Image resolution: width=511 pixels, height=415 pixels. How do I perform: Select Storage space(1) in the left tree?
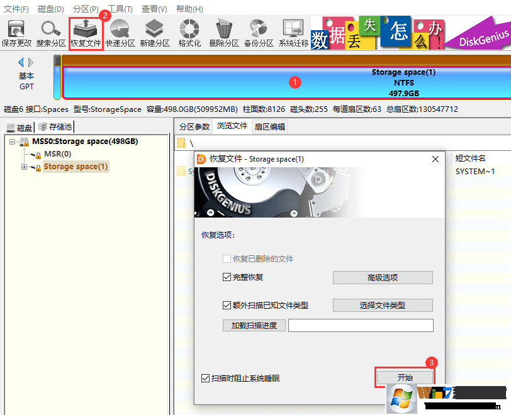[76, 166]
